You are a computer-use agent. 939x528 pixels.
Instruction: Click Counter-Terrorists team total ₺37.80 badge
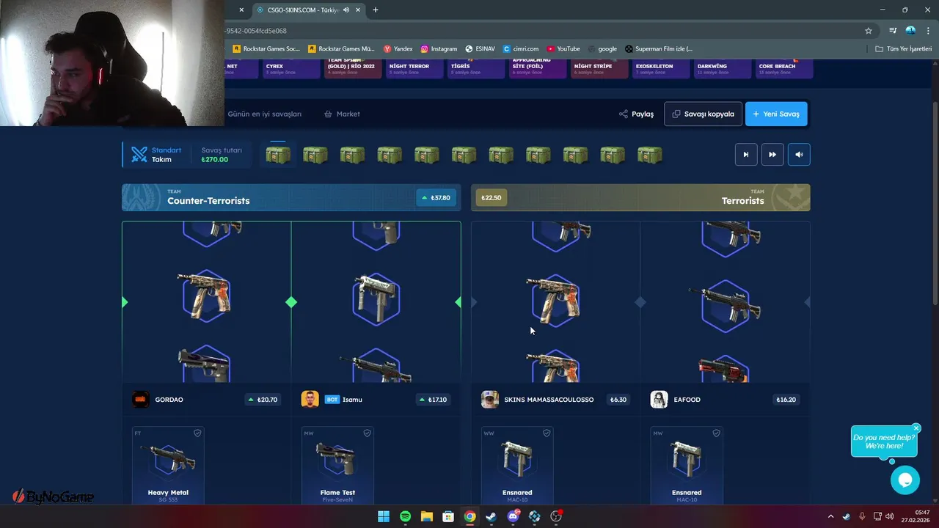tap(436, 198)
